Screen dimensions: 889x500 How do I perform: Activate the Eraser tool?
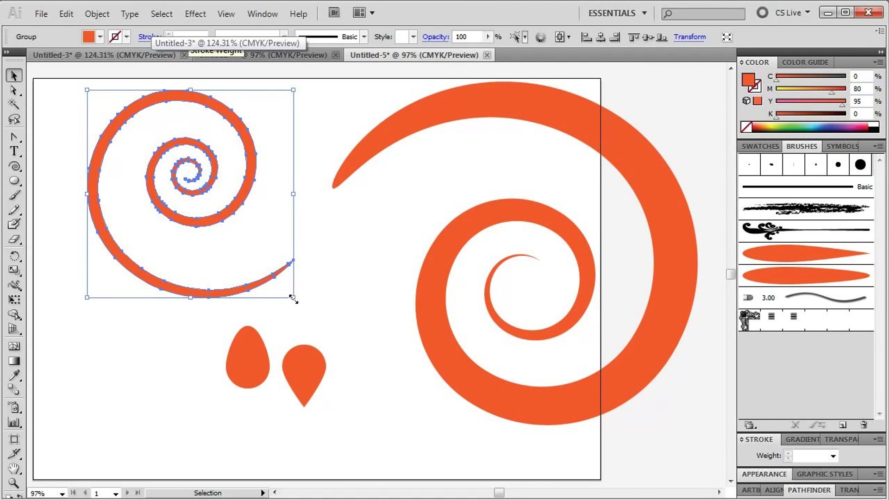pos(14,239)
